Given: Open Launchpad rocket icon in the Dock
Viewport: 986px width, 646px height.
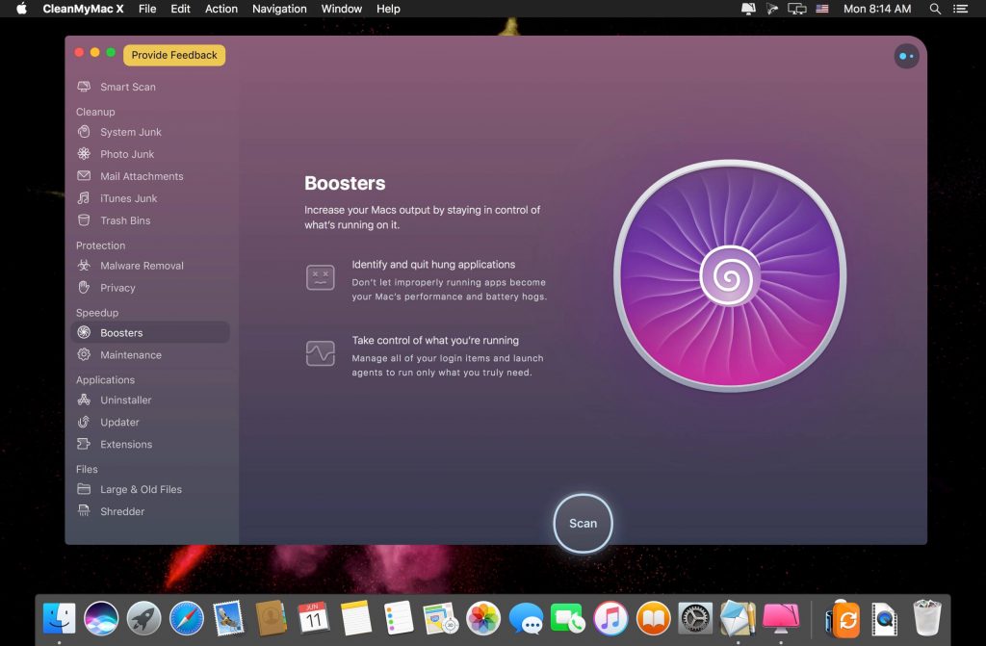Looking at the screenshot, I should click(144, 618).
